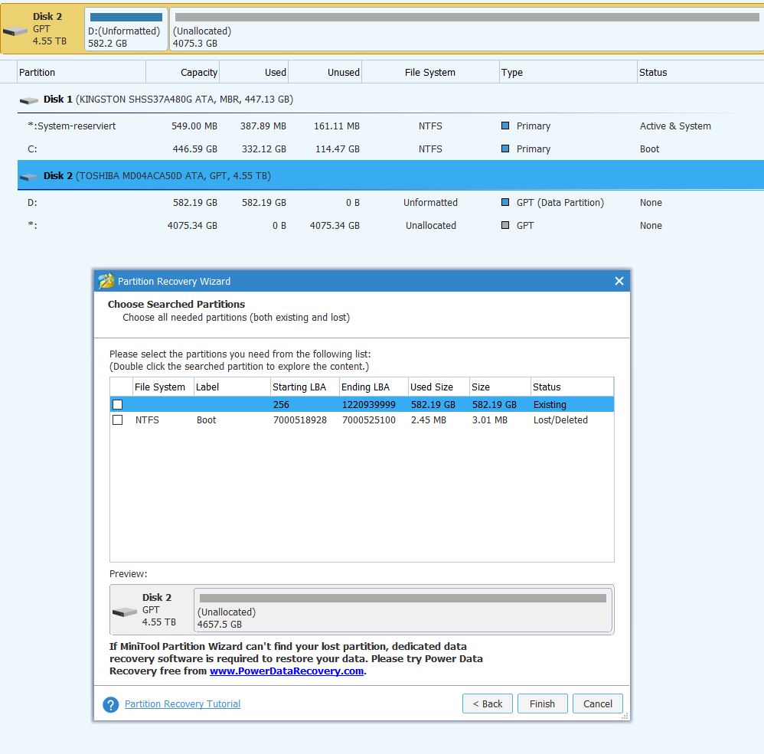The width and height of the screenshot is (764, 754).
Task: Click the Size column header in wizard
Action: 500,387
